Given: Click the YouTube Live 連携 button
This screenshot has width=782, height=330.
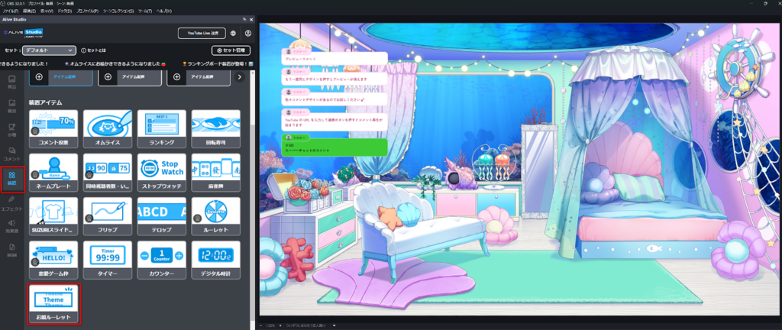Looking at the screenshot, I should click(202, 34).
